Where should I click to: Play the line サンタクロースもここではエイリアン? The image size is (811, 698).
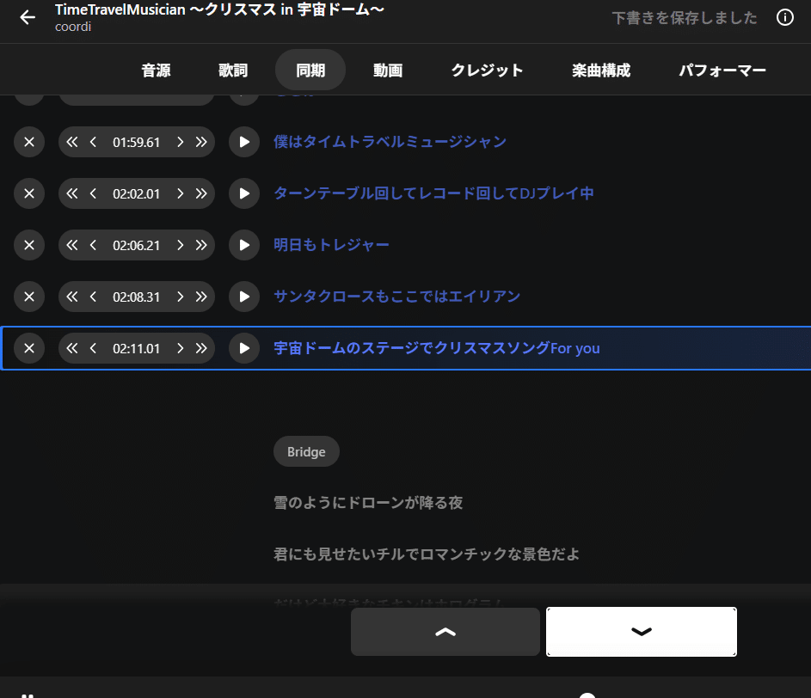pos(244,297)
